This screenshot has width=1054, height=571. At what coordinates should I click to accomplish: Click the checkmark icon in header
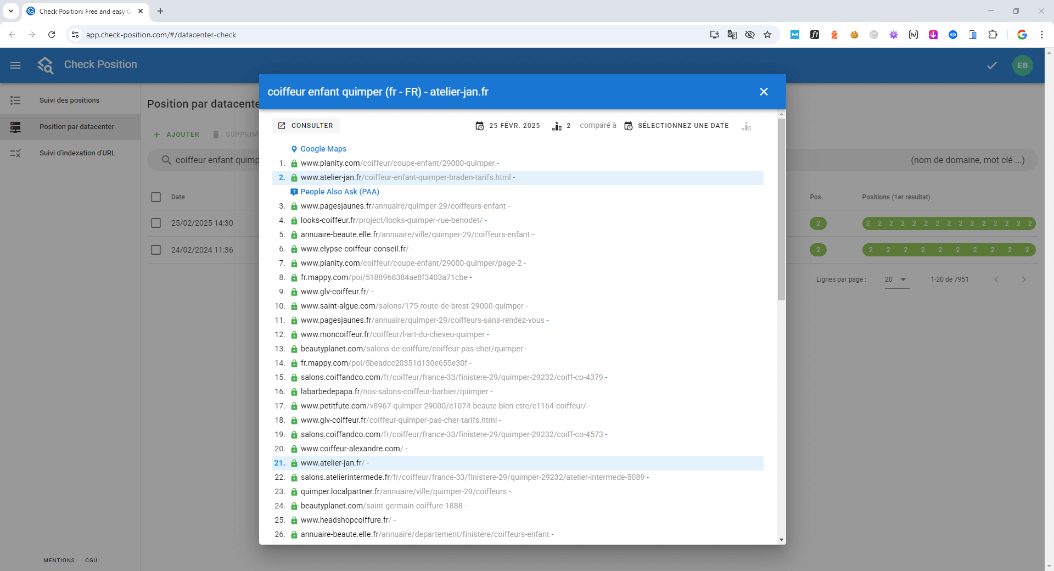(x=992, y=65)
